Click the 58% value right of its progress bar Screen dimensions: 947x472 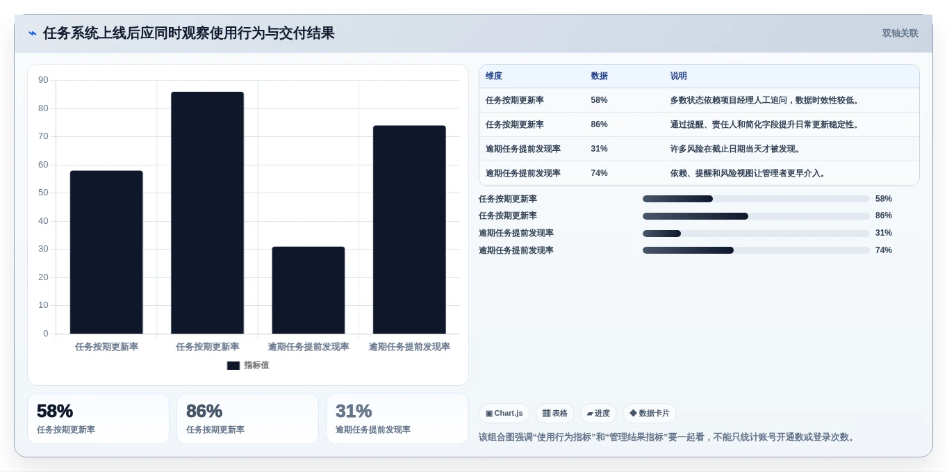[884, 199]
